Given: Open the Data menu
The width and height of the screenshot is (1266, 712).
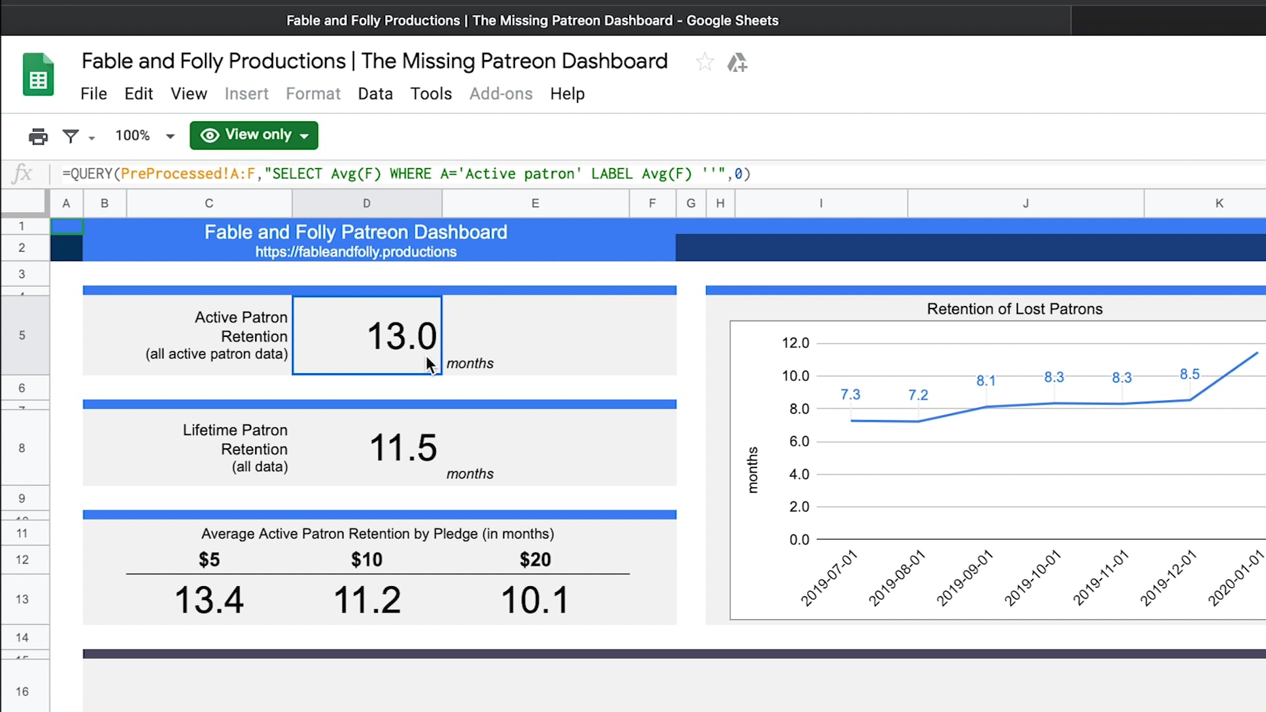Looking at the screenshot, I should click(x=375, y=94).
